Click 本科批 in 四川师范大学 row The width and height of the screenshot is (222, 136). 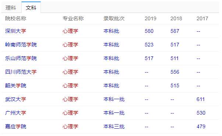[x=111, y=72]
